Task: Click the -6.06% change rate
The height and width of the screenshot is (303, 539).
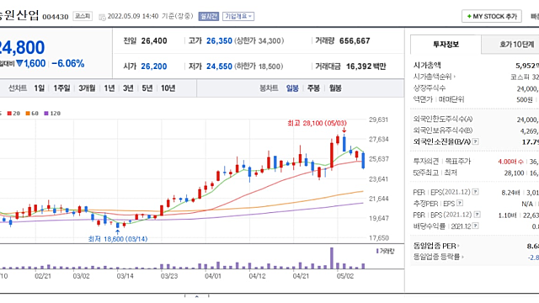Action: pyautogui.click(x=68, y=64)
